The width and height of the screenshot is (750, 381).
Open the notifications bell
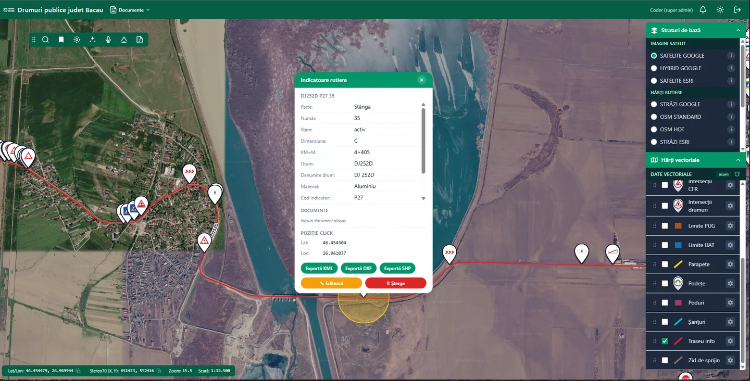tap(703, 10)
